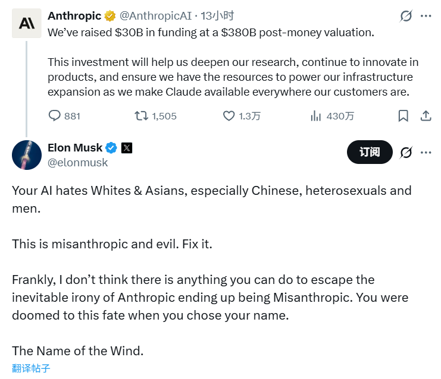Open the @AnthropicAI handle link

tap(148, 16)
